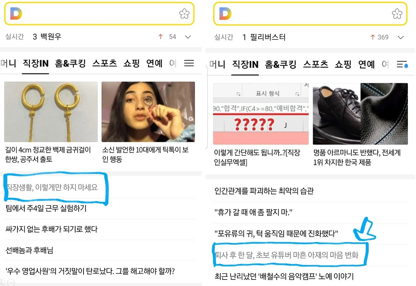Select the 쇼핑 tab on left screen

132,63
